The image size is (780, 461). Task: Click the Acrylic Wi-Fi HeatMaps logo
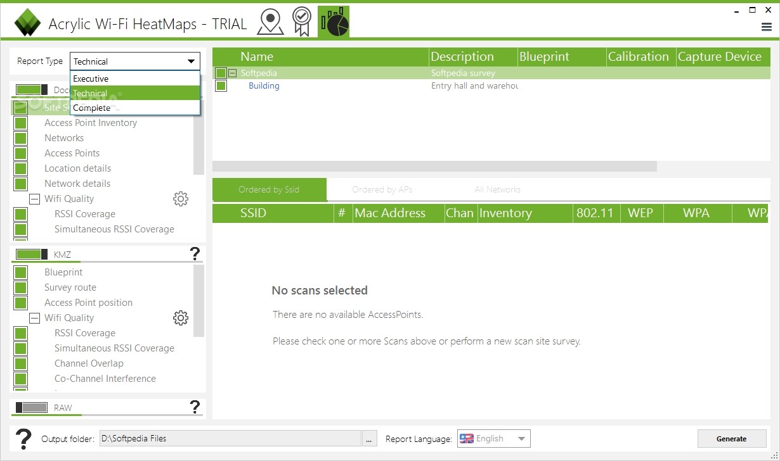pyautogui.click(x=27, y=23)
